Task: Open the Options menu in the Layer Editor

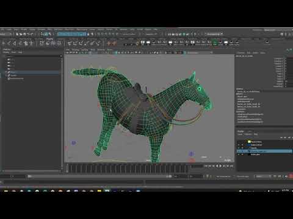Action: [x=248, y=134]
